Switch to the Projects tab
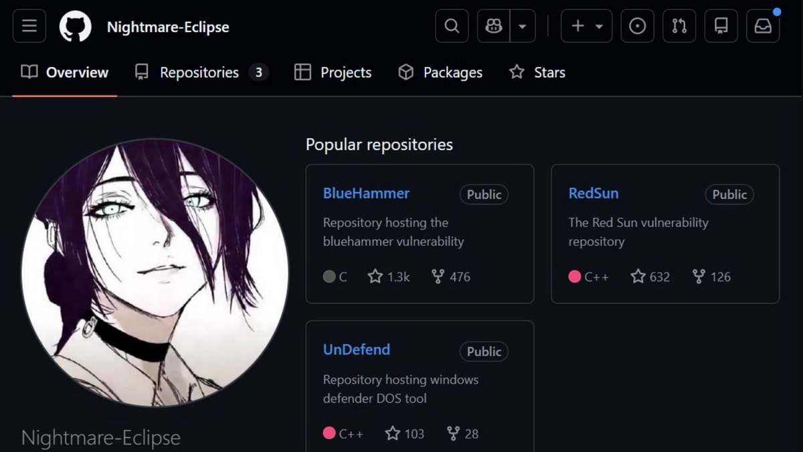 333,72
